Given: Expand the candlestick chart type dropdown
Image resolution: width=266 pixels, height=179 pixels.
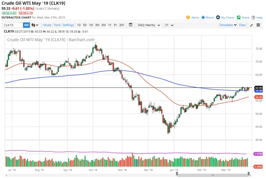Looking at the screenshot, I should tap(35, 25).
